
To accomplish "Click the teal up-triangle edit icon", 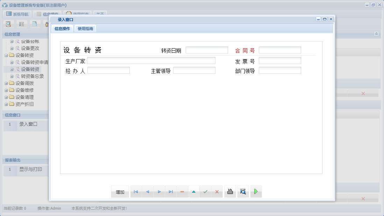I will (x=194, y=192).
